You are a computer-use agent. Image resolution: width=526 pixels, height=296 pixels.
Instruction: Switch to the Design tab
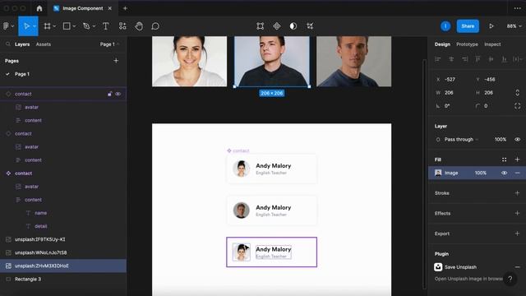(x=442, y=44)
